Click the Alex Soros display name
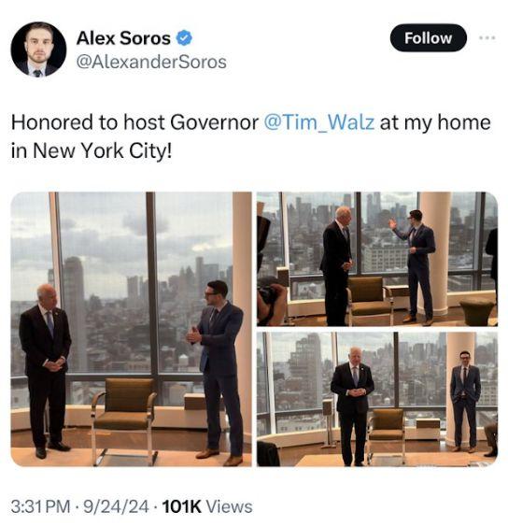 click(123, 38)
